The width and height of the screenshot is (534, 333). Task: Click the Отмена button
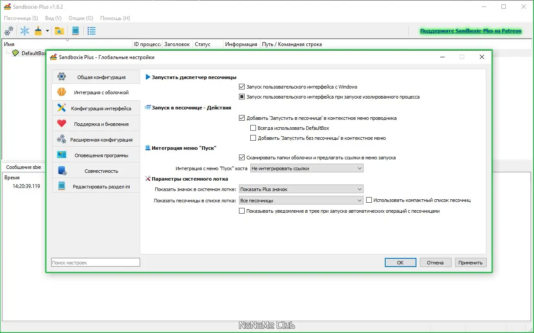click(435, 263)
